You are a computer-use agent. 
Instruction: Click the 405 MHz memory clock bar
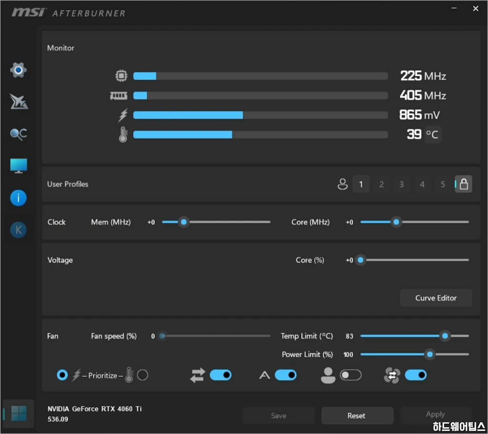pos(261,95)
